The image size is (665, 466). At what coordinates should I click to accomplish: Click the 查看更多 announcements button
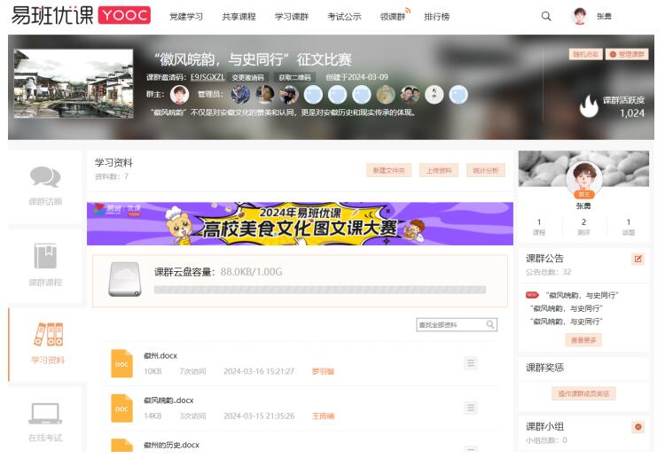(583, 339)
